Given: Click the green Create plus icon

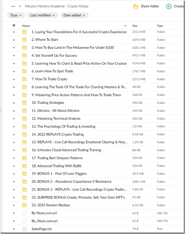Looking at the screenshot, I should click(x=169, y=6).
